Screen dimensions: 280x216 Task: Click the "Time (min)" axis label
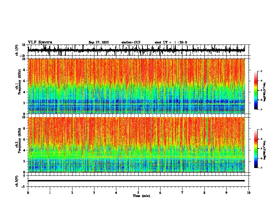pyautogui.click(x=141, y=196)
